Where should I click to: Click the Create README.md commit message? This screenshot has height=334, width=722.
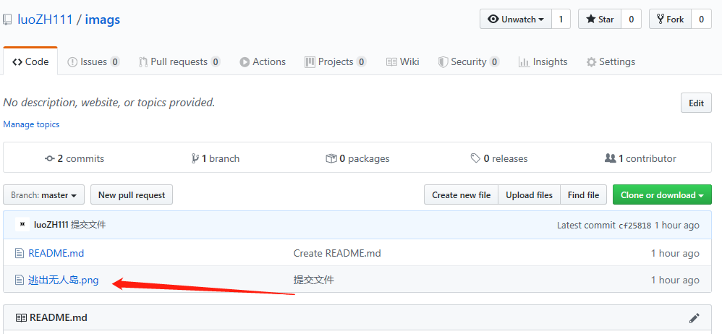[337, 253]
